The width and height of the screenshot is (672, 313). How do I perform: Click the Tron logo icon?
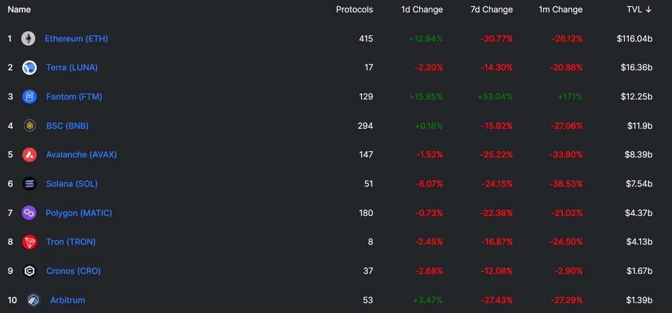(x=29, y=242)
